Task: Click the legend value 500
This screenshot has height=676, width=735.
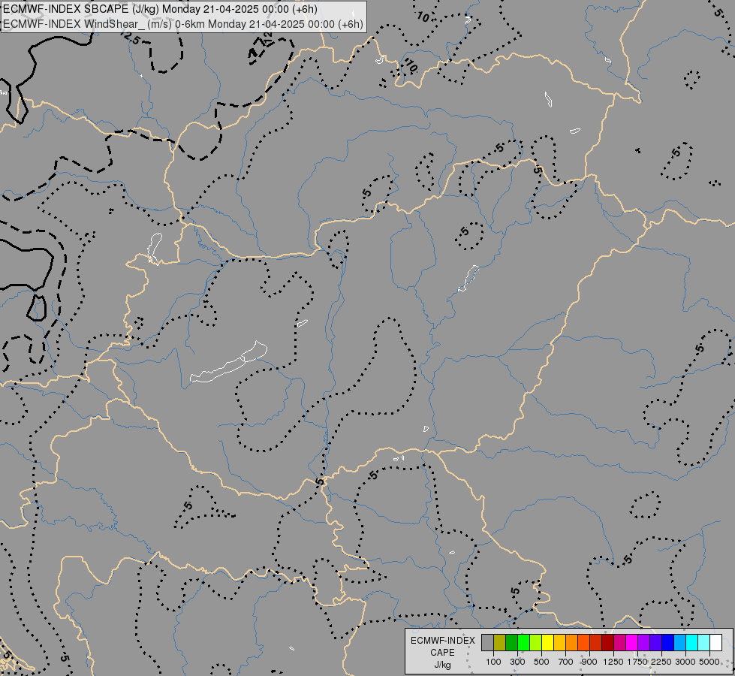Action: (x=541, y=662)
